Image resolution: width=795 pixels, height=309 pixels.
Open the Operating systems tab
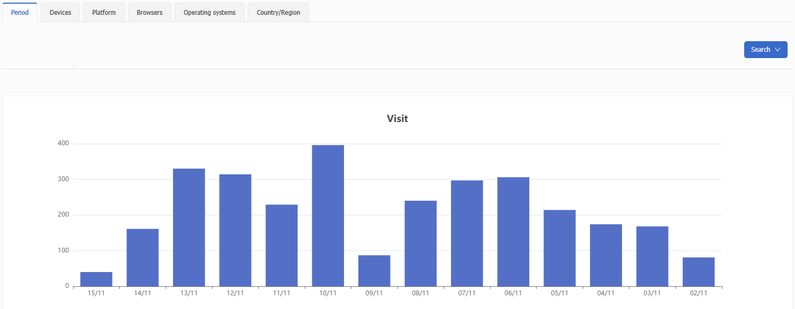tap(210, 13)
